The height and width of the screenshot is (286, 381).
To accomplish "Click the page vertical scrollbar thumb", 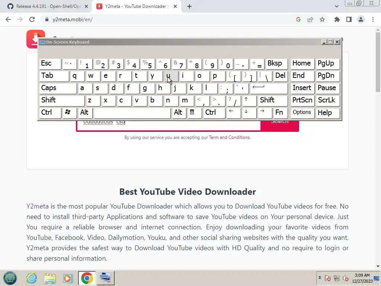I will pos(378,62).
